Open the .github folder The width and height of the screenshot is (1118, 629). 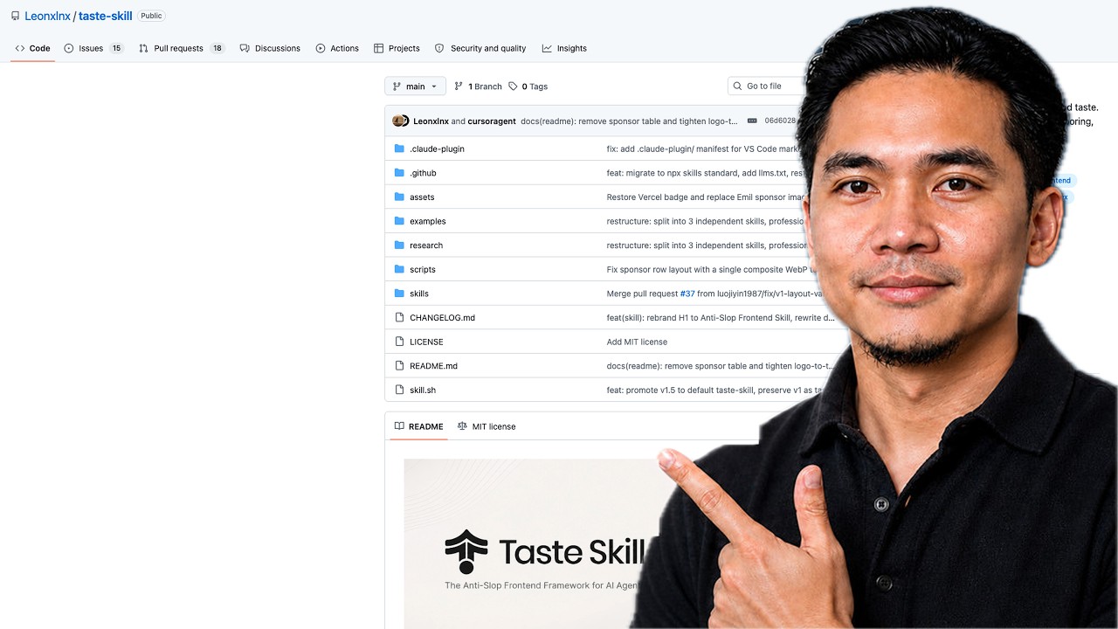click(423, 173)
